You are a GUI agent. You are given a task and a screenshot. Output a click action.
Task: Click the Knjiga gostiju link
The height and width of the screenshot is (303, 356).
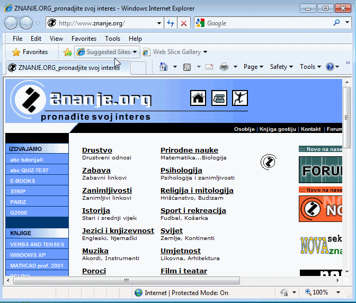coord(278,129)
